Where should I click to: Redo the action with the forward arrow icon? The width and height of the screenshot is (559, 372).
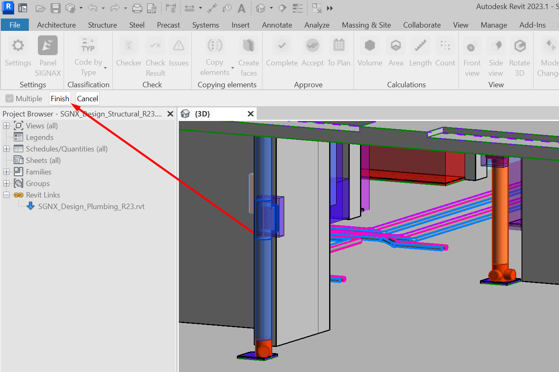[115, 8]
